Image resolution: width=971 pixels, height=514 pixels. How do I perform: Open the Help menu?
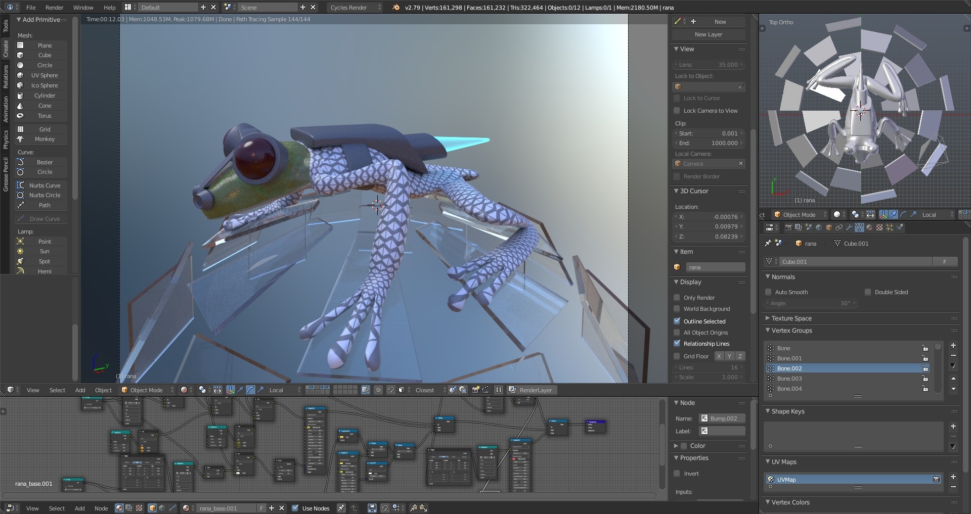(x=109, y=7)
